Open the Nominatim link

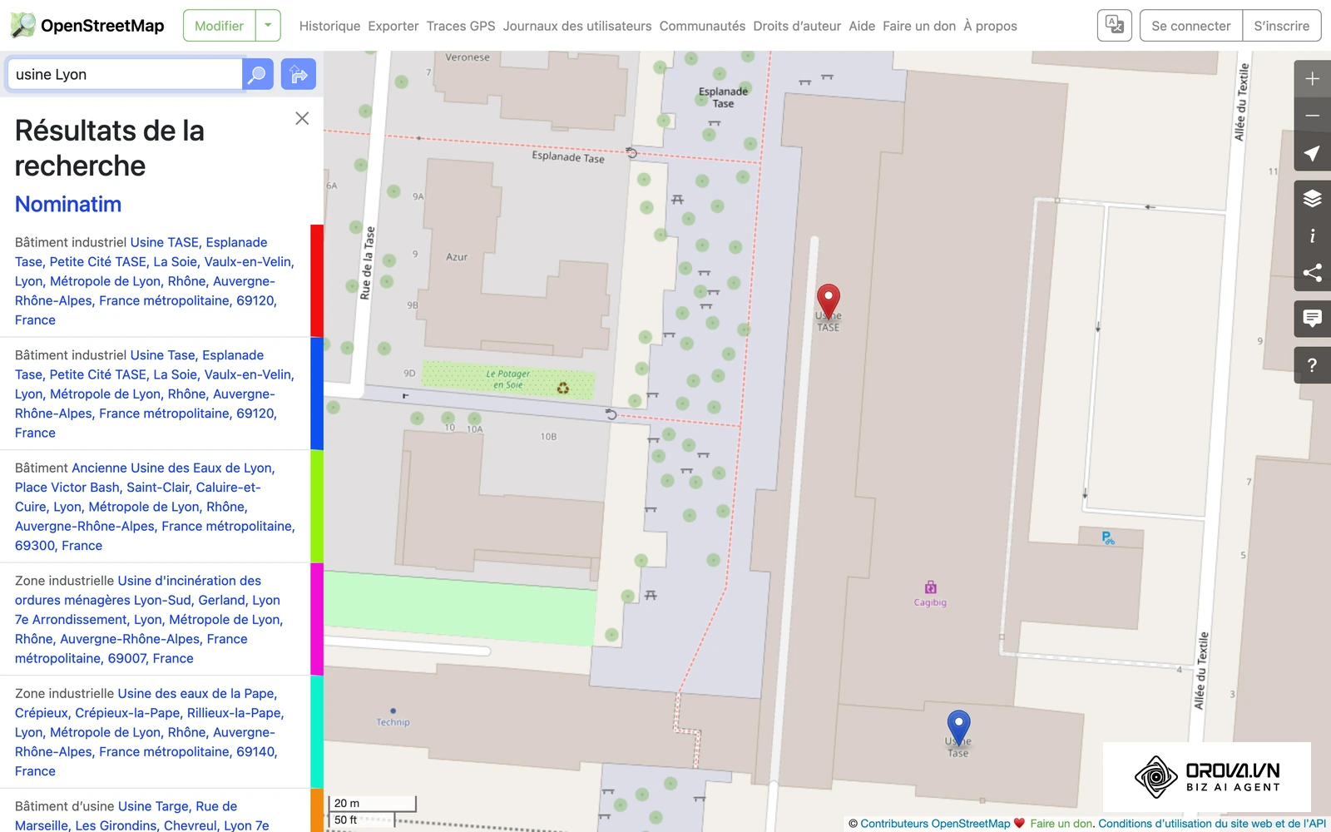tap(68, 204)
